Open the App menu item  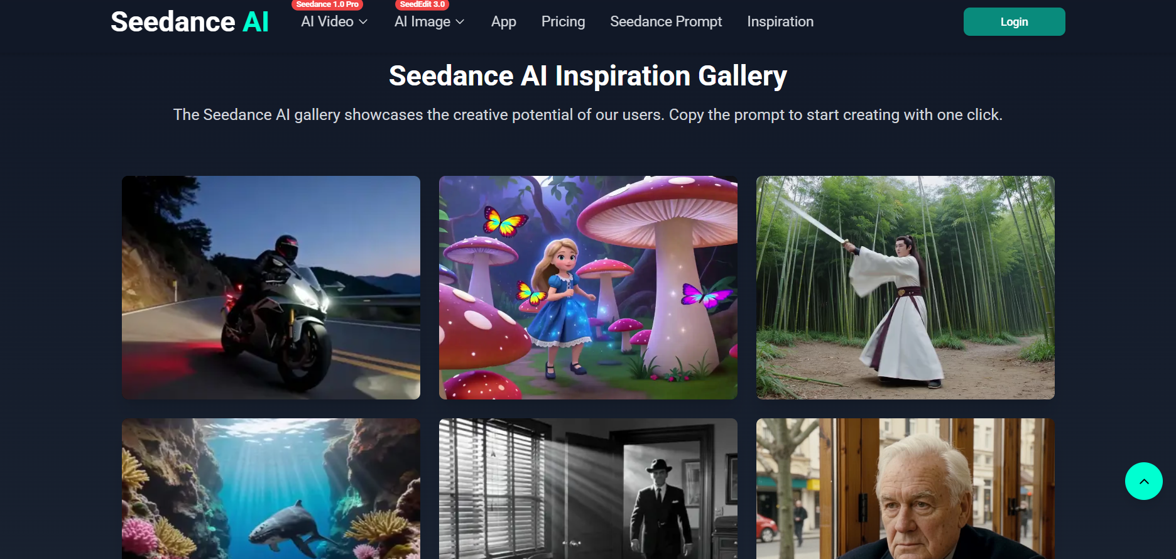coord(504,22)
